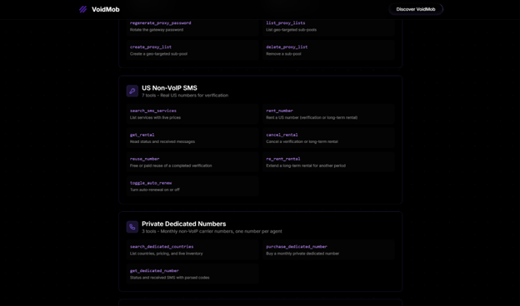Select the reuse_number tool card
This screenshot has height=306, width=520.
tap(192, 162)
